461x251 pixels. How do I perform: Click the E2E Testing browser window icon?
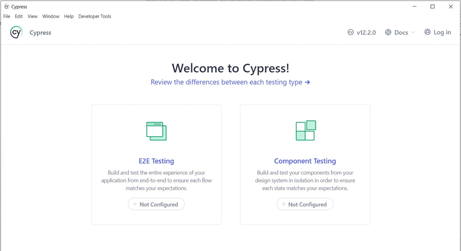157,131
